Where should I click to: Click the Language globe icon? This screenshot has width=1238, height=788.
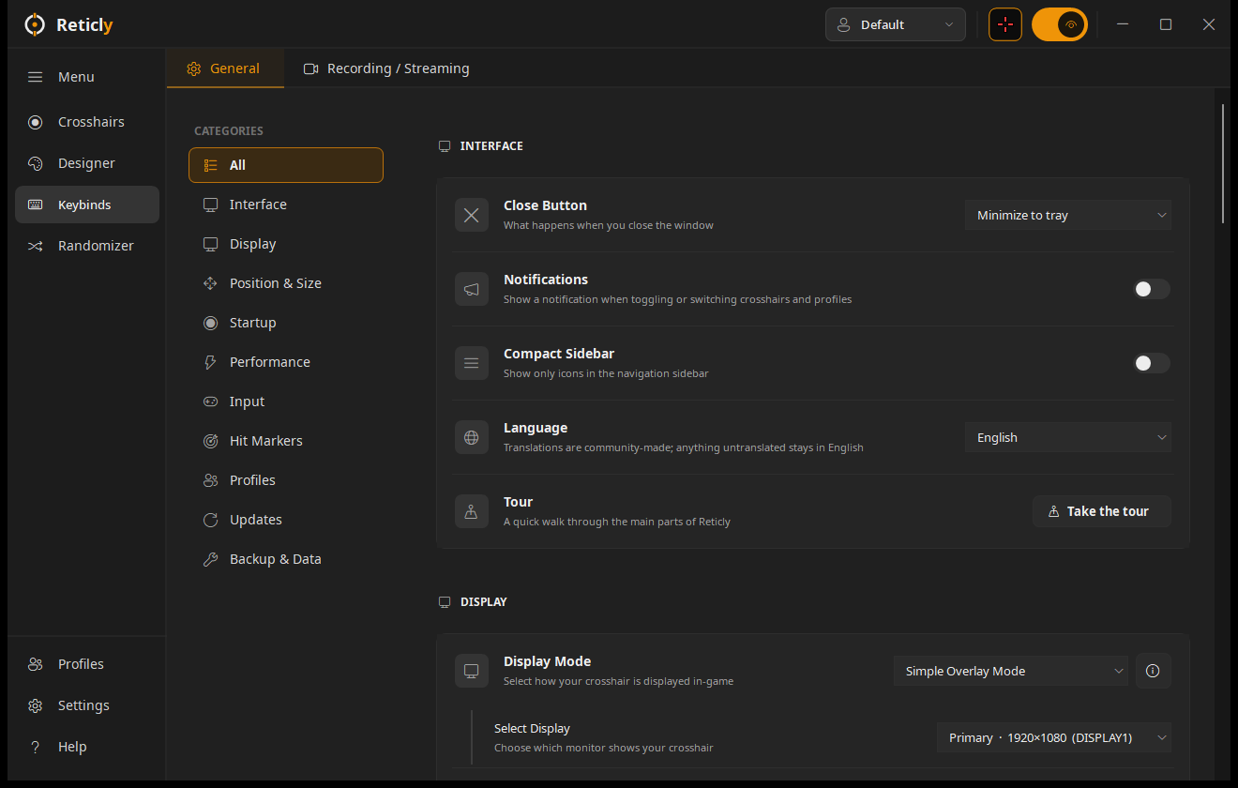[x=472, y=437]
